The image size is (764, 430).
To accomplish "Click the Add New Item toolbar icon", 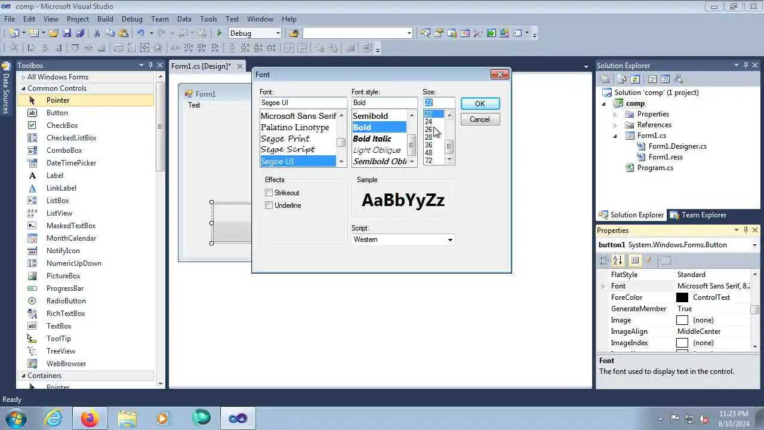I will click(34, 33).
